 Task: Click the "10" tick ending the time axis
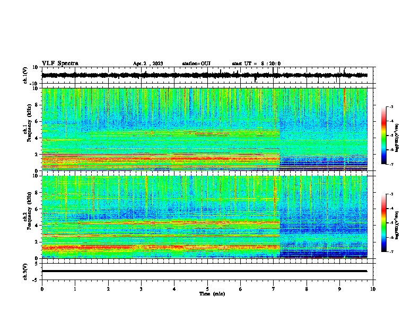(x=373, y=289)
